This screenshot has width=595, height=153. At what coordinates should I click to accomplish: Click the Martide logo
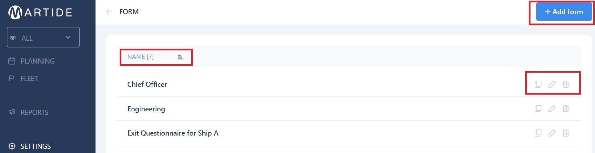(x=40, y=13)
